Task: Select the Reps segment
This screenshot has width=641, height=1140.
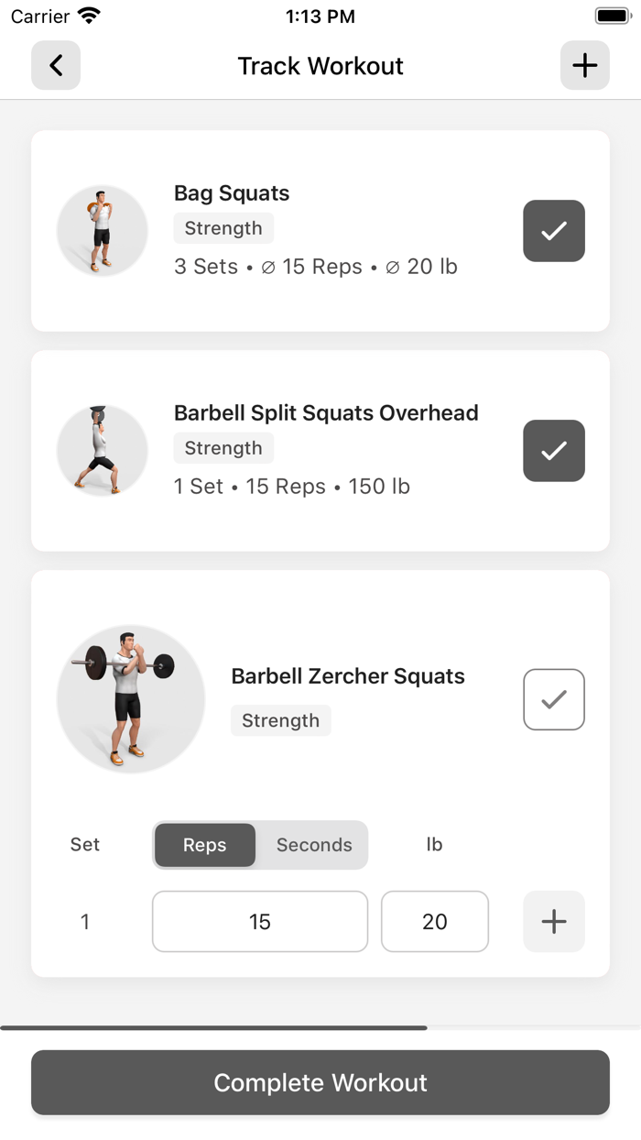Action: [204, 845]
